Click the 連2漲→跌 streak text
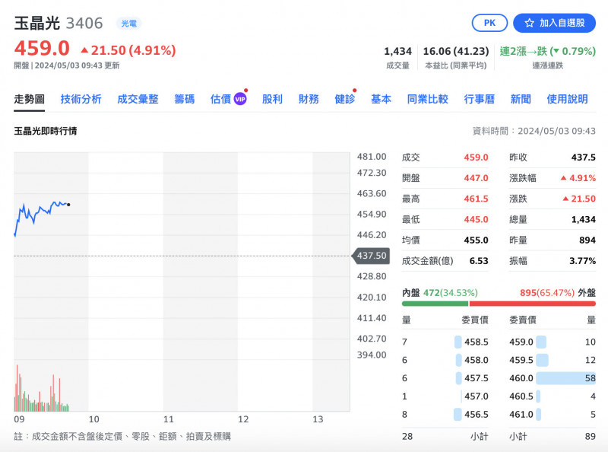 click(x=547, y=51)
